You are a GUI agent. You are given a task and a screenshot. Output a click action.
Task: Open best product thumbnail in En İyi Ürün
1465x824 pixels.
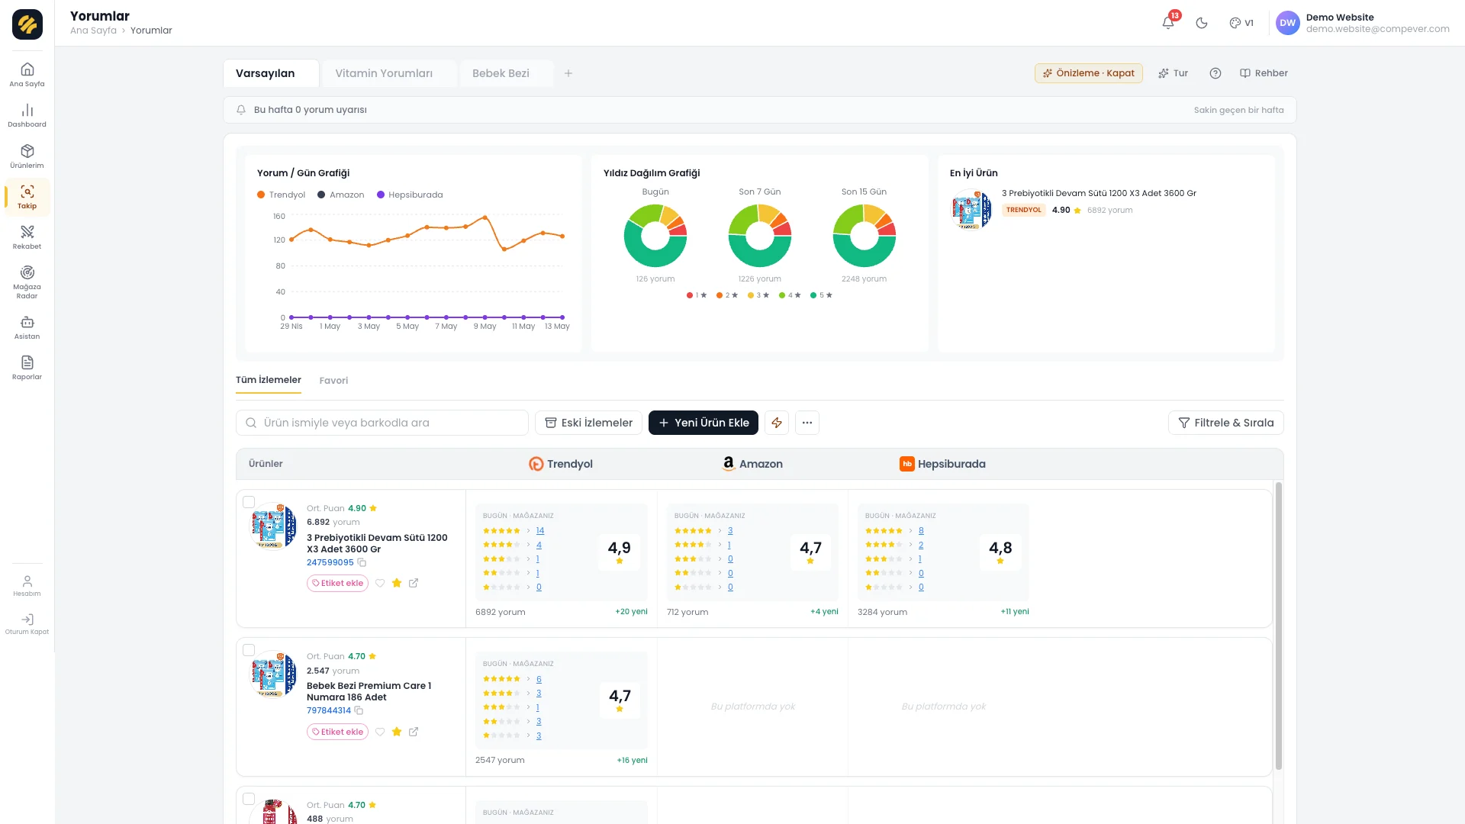971,208
